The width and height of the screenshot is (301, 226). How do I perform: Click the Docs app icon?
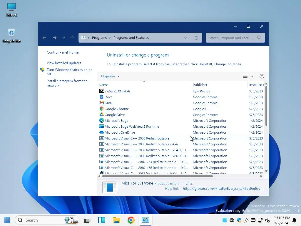(x=101, y=97)
